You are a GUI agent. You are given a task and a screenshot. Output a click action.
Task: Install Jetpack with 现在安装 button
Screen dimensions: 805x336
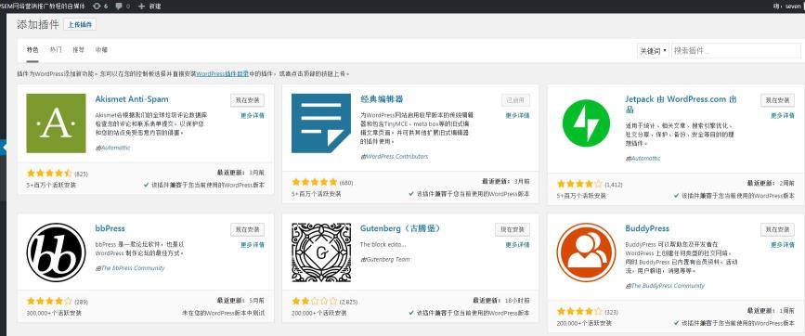coord(777,100)
